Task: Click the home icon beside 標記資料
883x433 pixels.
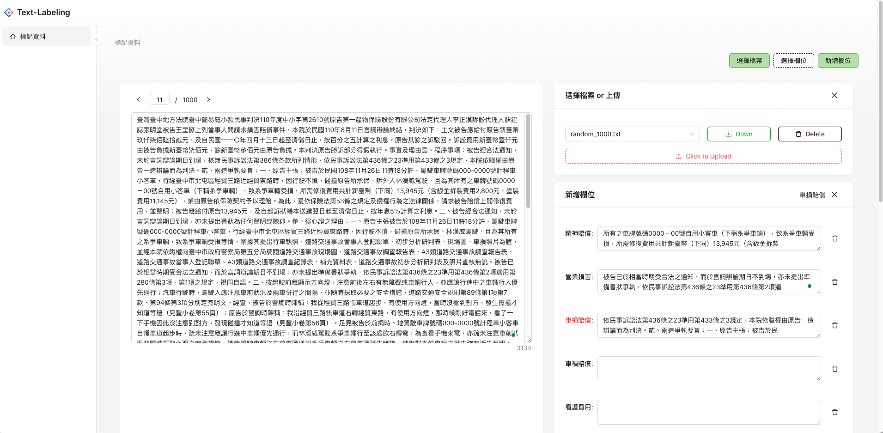Action: click(12, 36)
